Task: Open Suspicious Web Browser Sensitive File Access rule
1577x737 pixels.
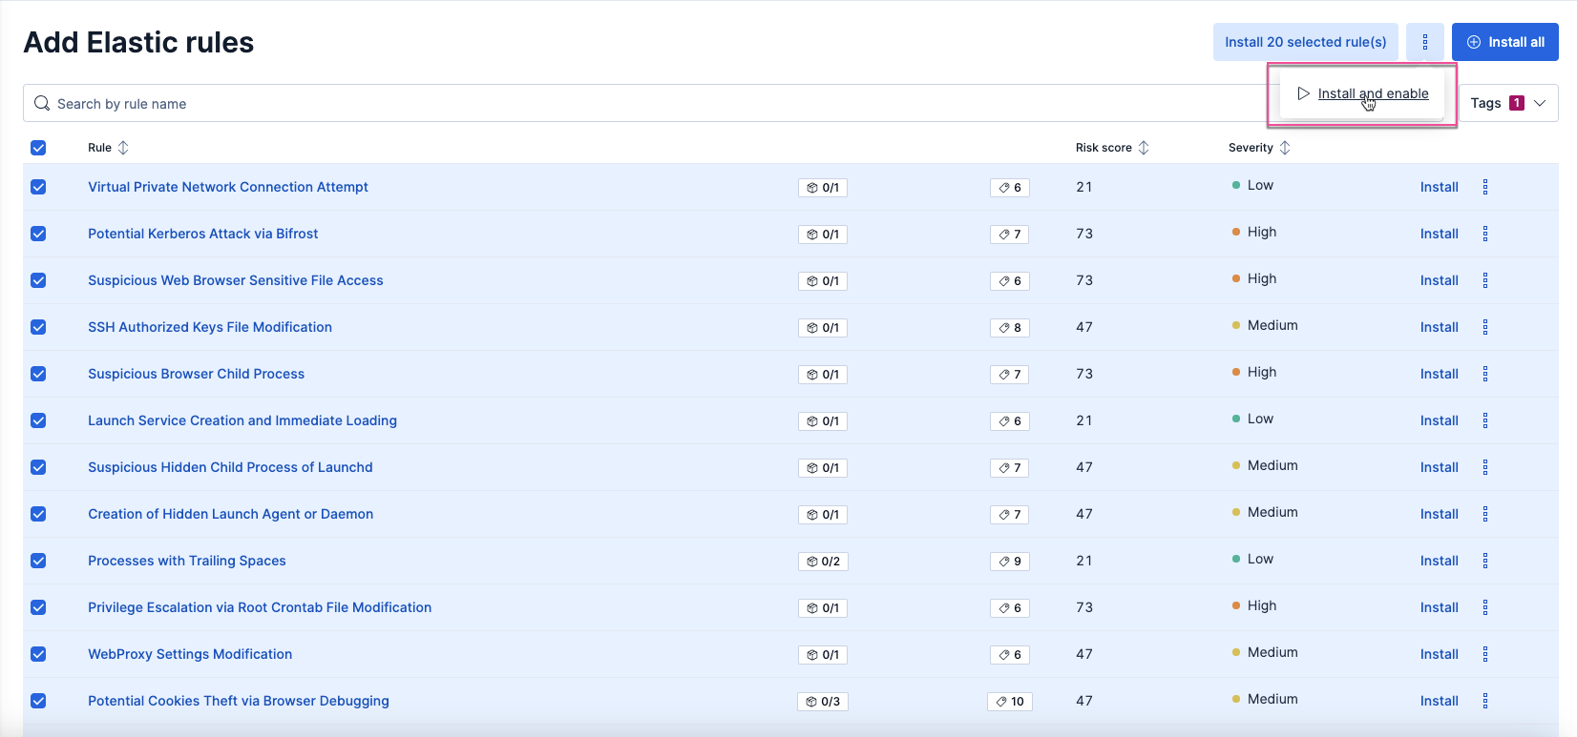Action: click(235, 280)
